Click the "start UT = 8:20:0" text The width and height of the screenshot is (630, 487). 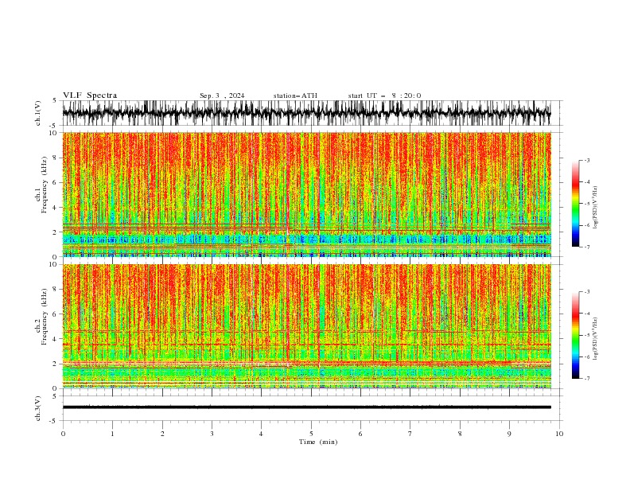point(384,95)
